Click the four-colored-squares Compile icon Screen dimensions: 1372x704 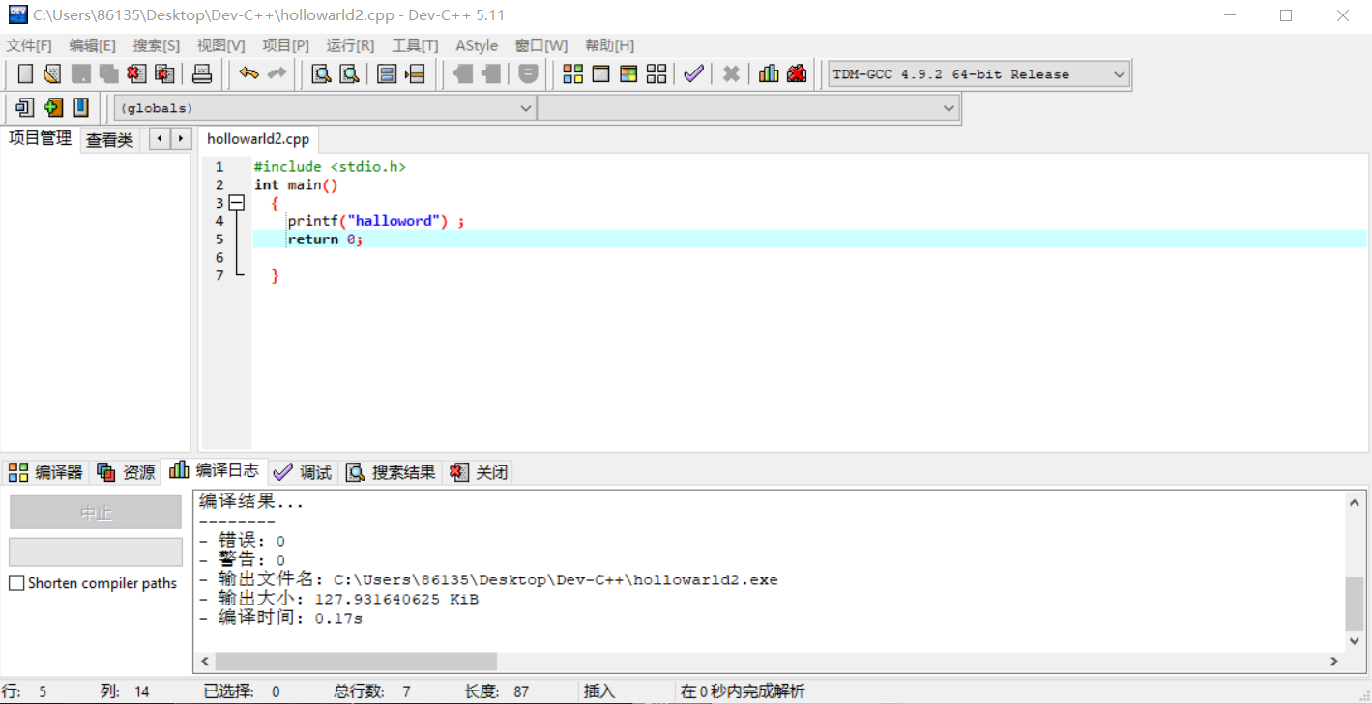(x=572, y=73)
